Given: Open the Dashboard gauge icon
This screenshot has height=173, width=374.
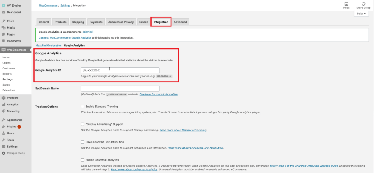Looking at the screenshot, I should [4, 12].
